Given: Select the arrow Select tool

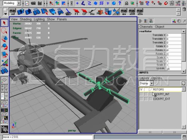Looking at the screenshot, I should click(x=4, y=23).
